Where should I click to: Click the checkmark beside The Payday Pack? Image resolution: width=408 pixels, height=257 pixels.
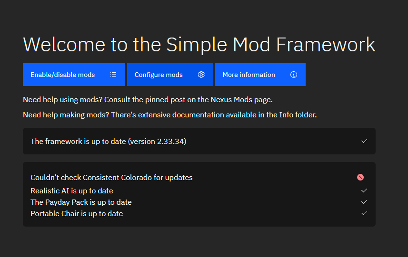point(364,202)
